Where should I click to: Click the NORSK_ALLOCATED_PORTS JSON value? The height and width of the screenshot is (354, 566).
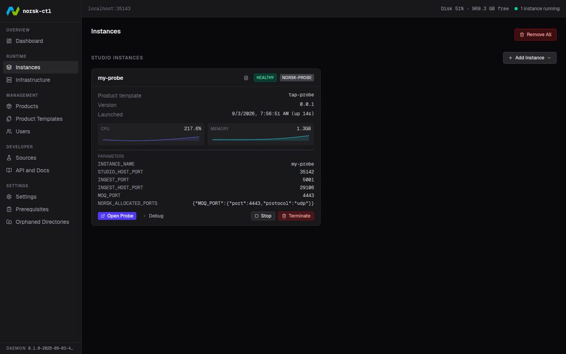pos(253,204)
